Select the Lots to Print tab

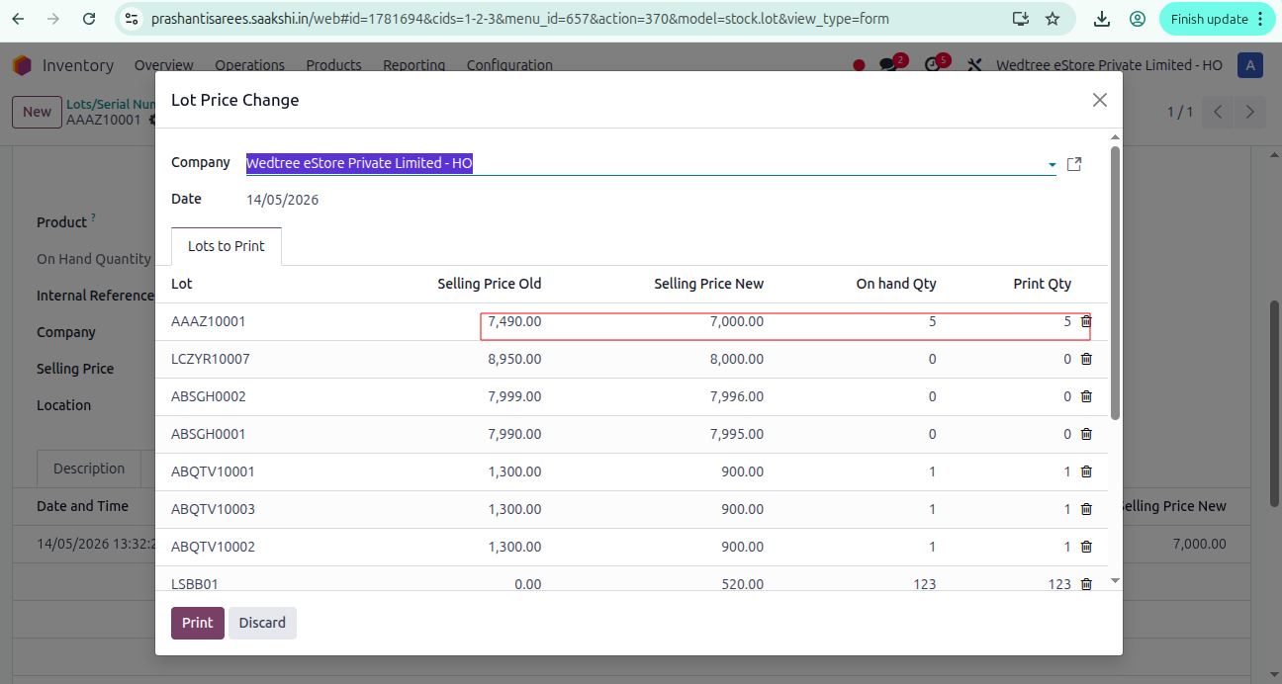(227, 246)
